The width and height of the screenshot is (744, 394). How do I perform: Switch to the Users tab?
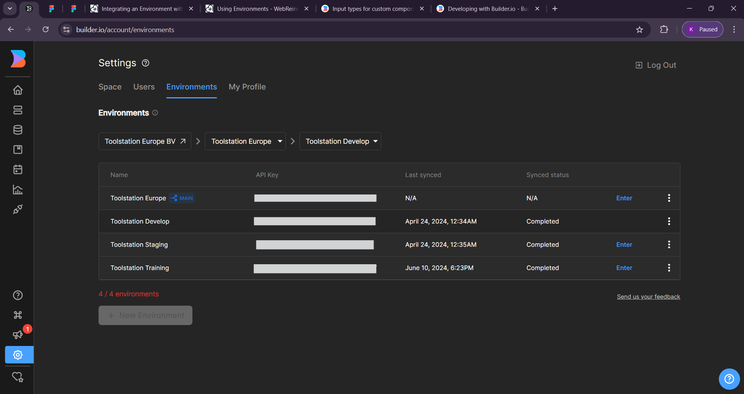pyautogui.click(x=144, y=87)
